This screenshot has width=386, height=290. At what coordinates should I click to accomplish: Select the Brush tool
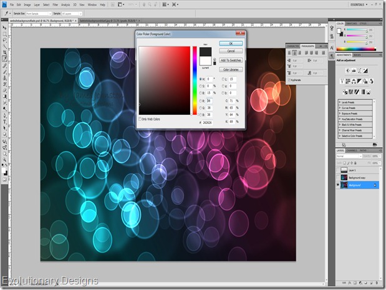pos(4,72)
